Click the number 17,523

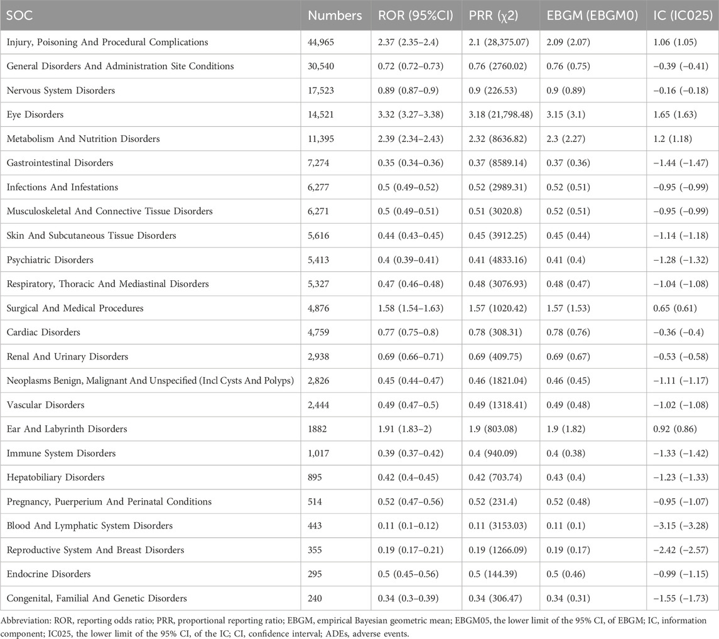click(x=321, y=90)
